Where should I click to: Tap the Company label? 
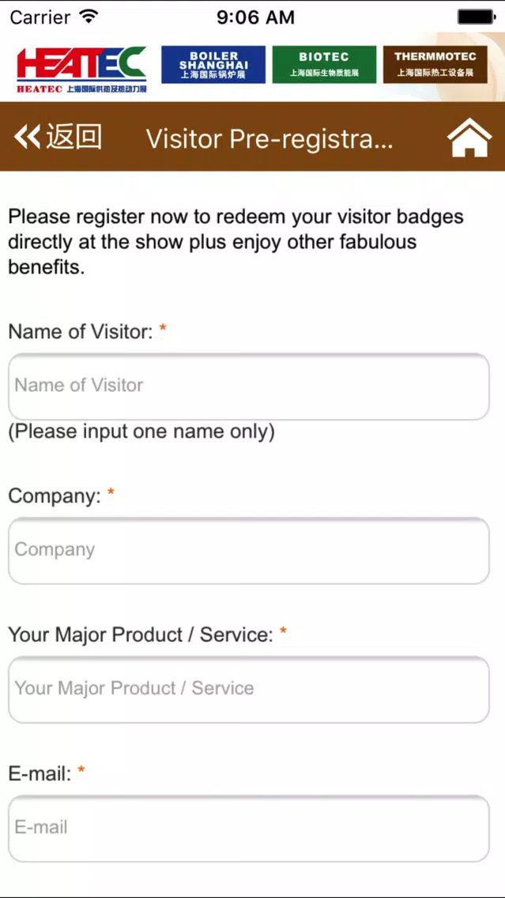[x=55, y=496]
